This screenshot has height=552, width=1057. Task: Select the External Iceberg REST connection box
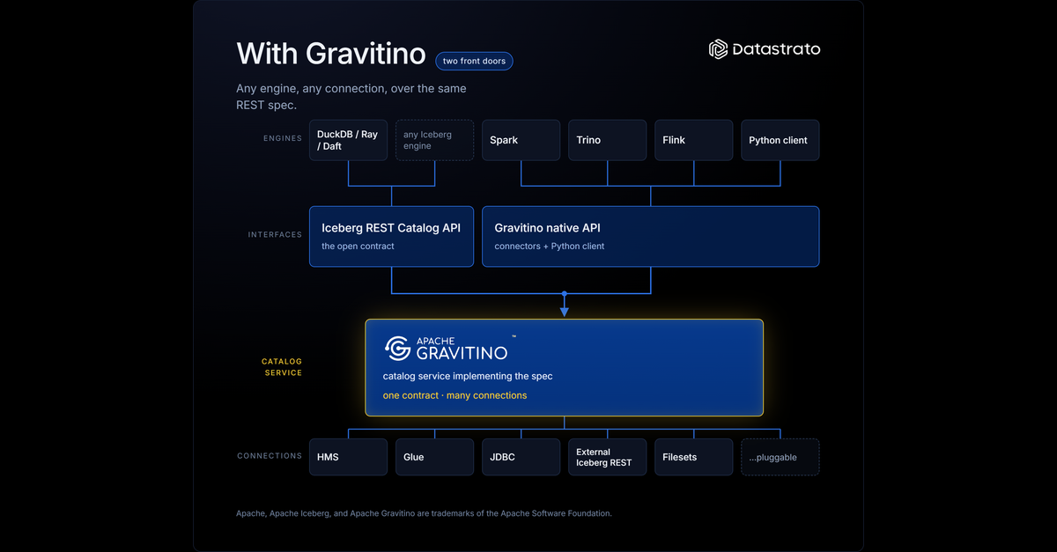tap(607, 457)
